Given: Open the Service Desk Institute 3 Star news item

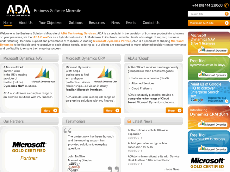Looking at the screenshot, I should 153,158.
